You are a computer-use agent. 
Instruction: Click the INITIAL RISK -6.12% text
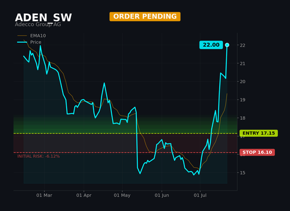pos(38,156)
